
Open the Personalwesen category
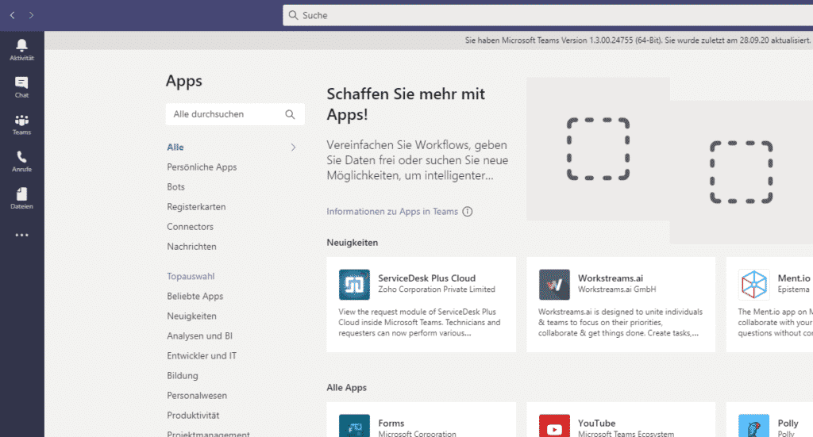(197, 396)
